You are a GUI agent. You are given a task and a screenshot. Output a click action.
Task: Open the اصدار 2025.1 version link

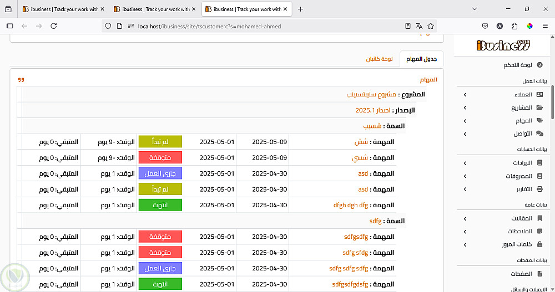tap(373, 110)
